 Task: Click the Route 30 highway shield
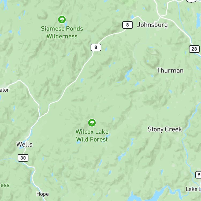click(23, 158)
